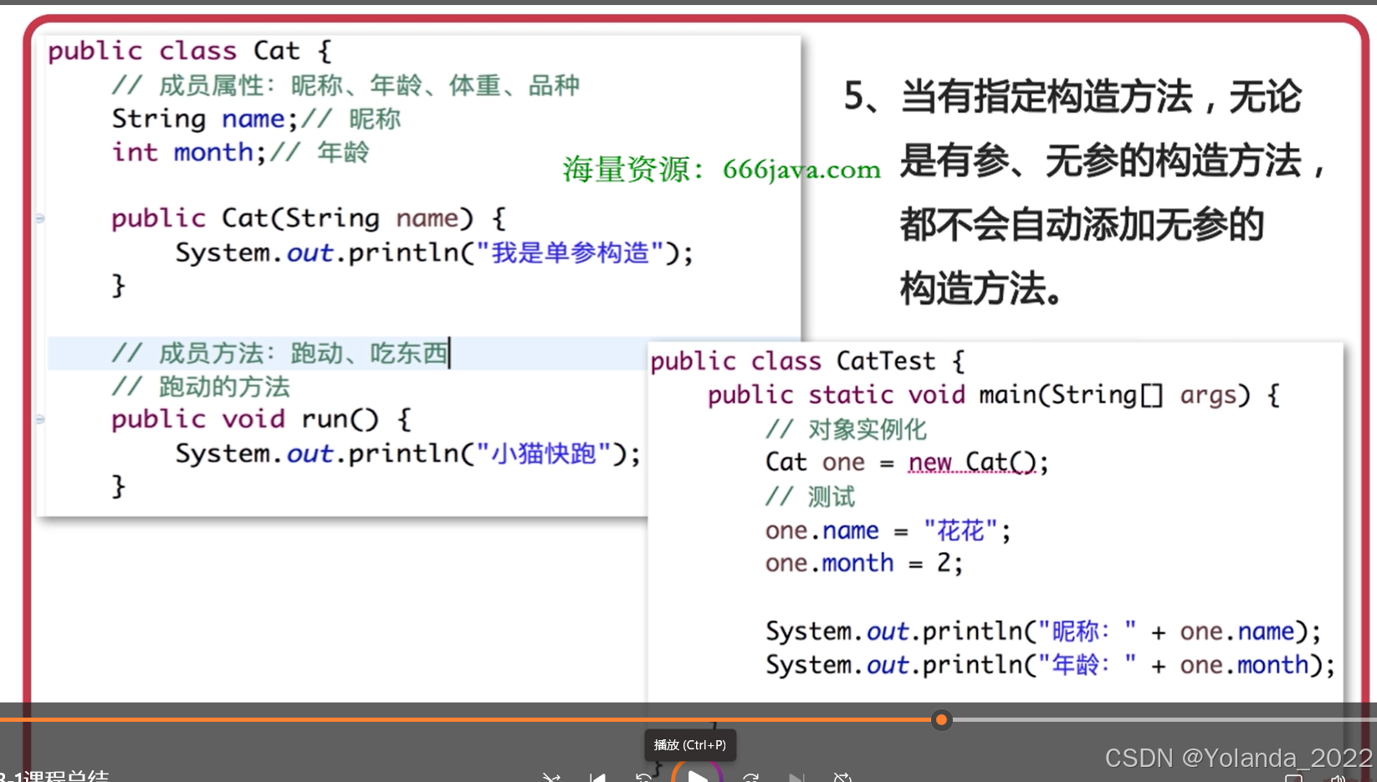The image size is (1377, 782).
Task: Click the comment "// 对象实例化"
Action: 846,429
